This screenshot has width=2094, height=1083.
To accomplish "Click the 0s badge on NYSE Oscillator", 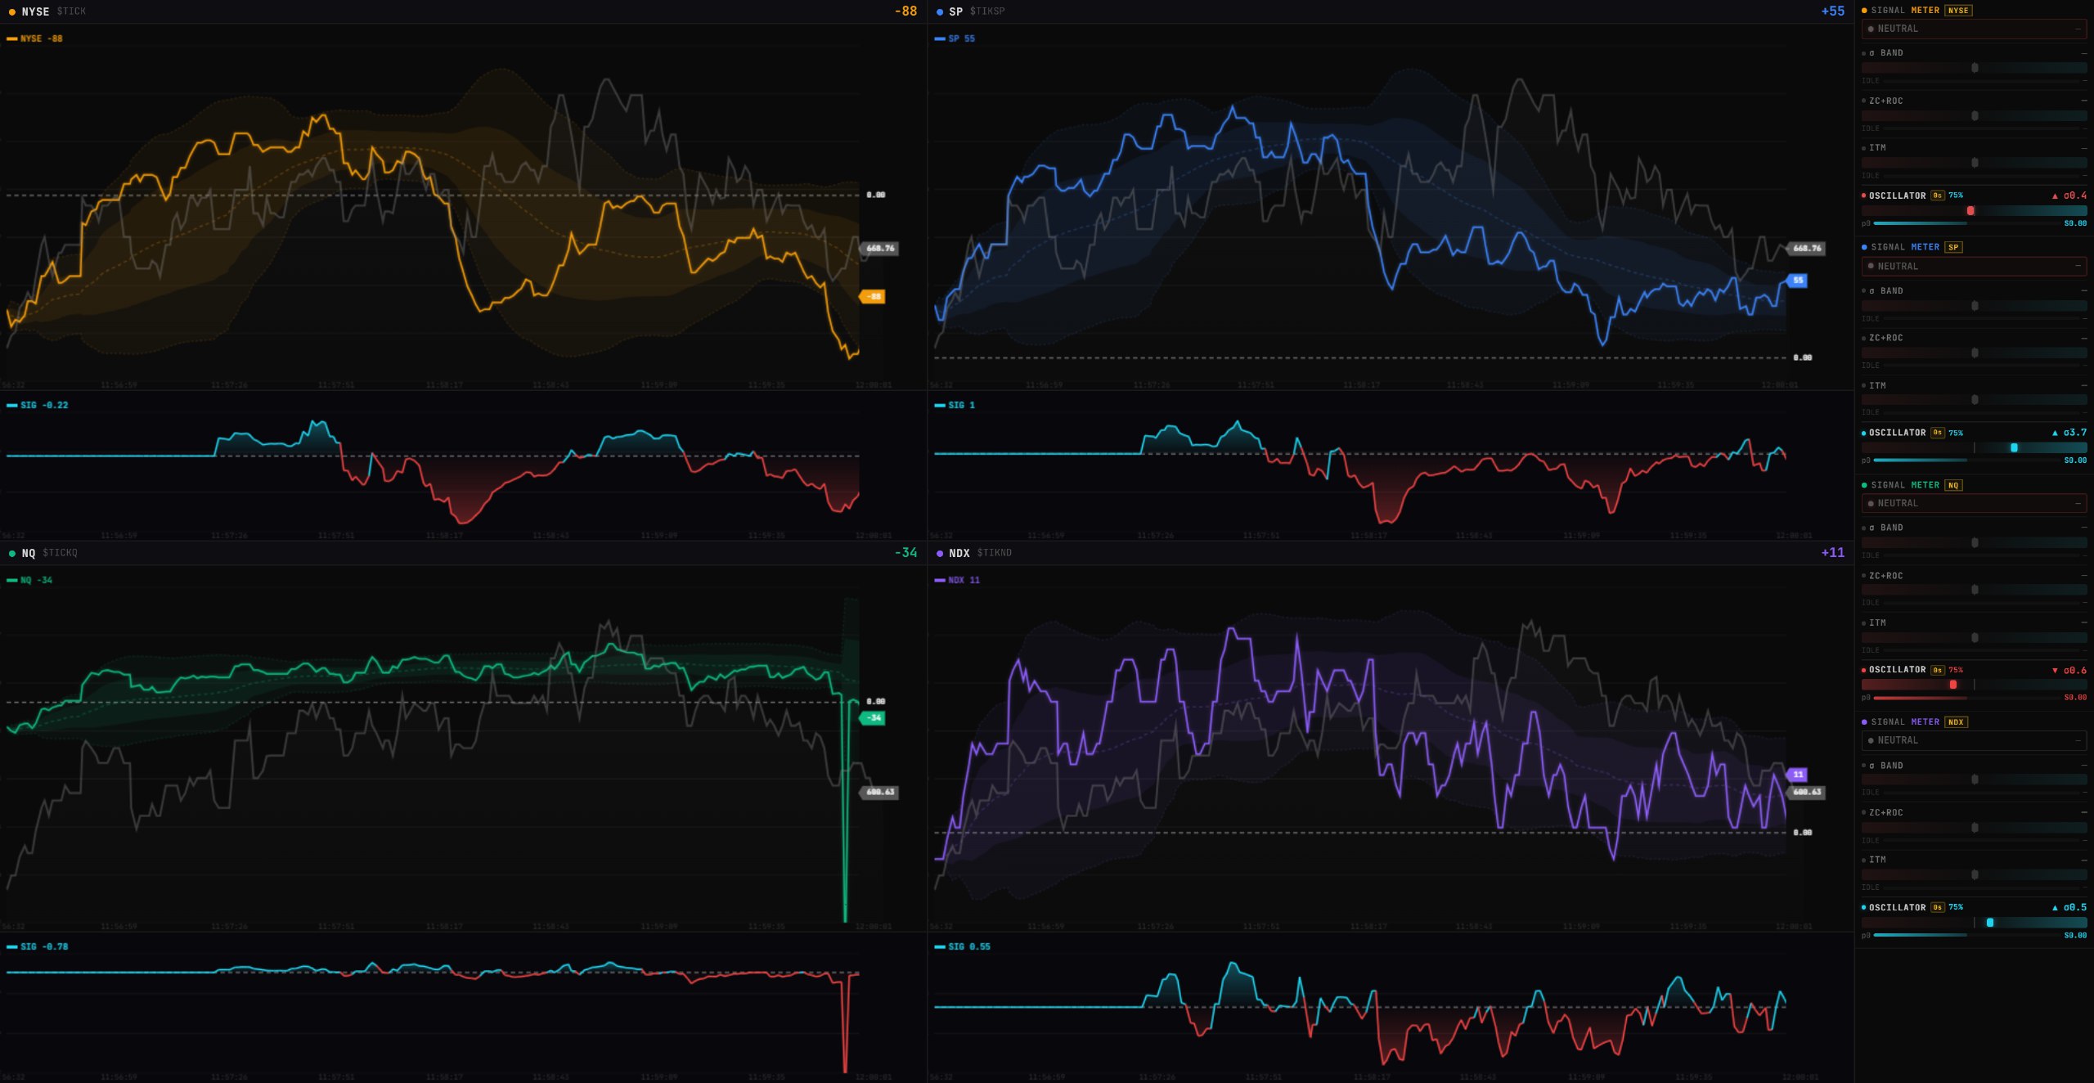I will [1937, 195].
